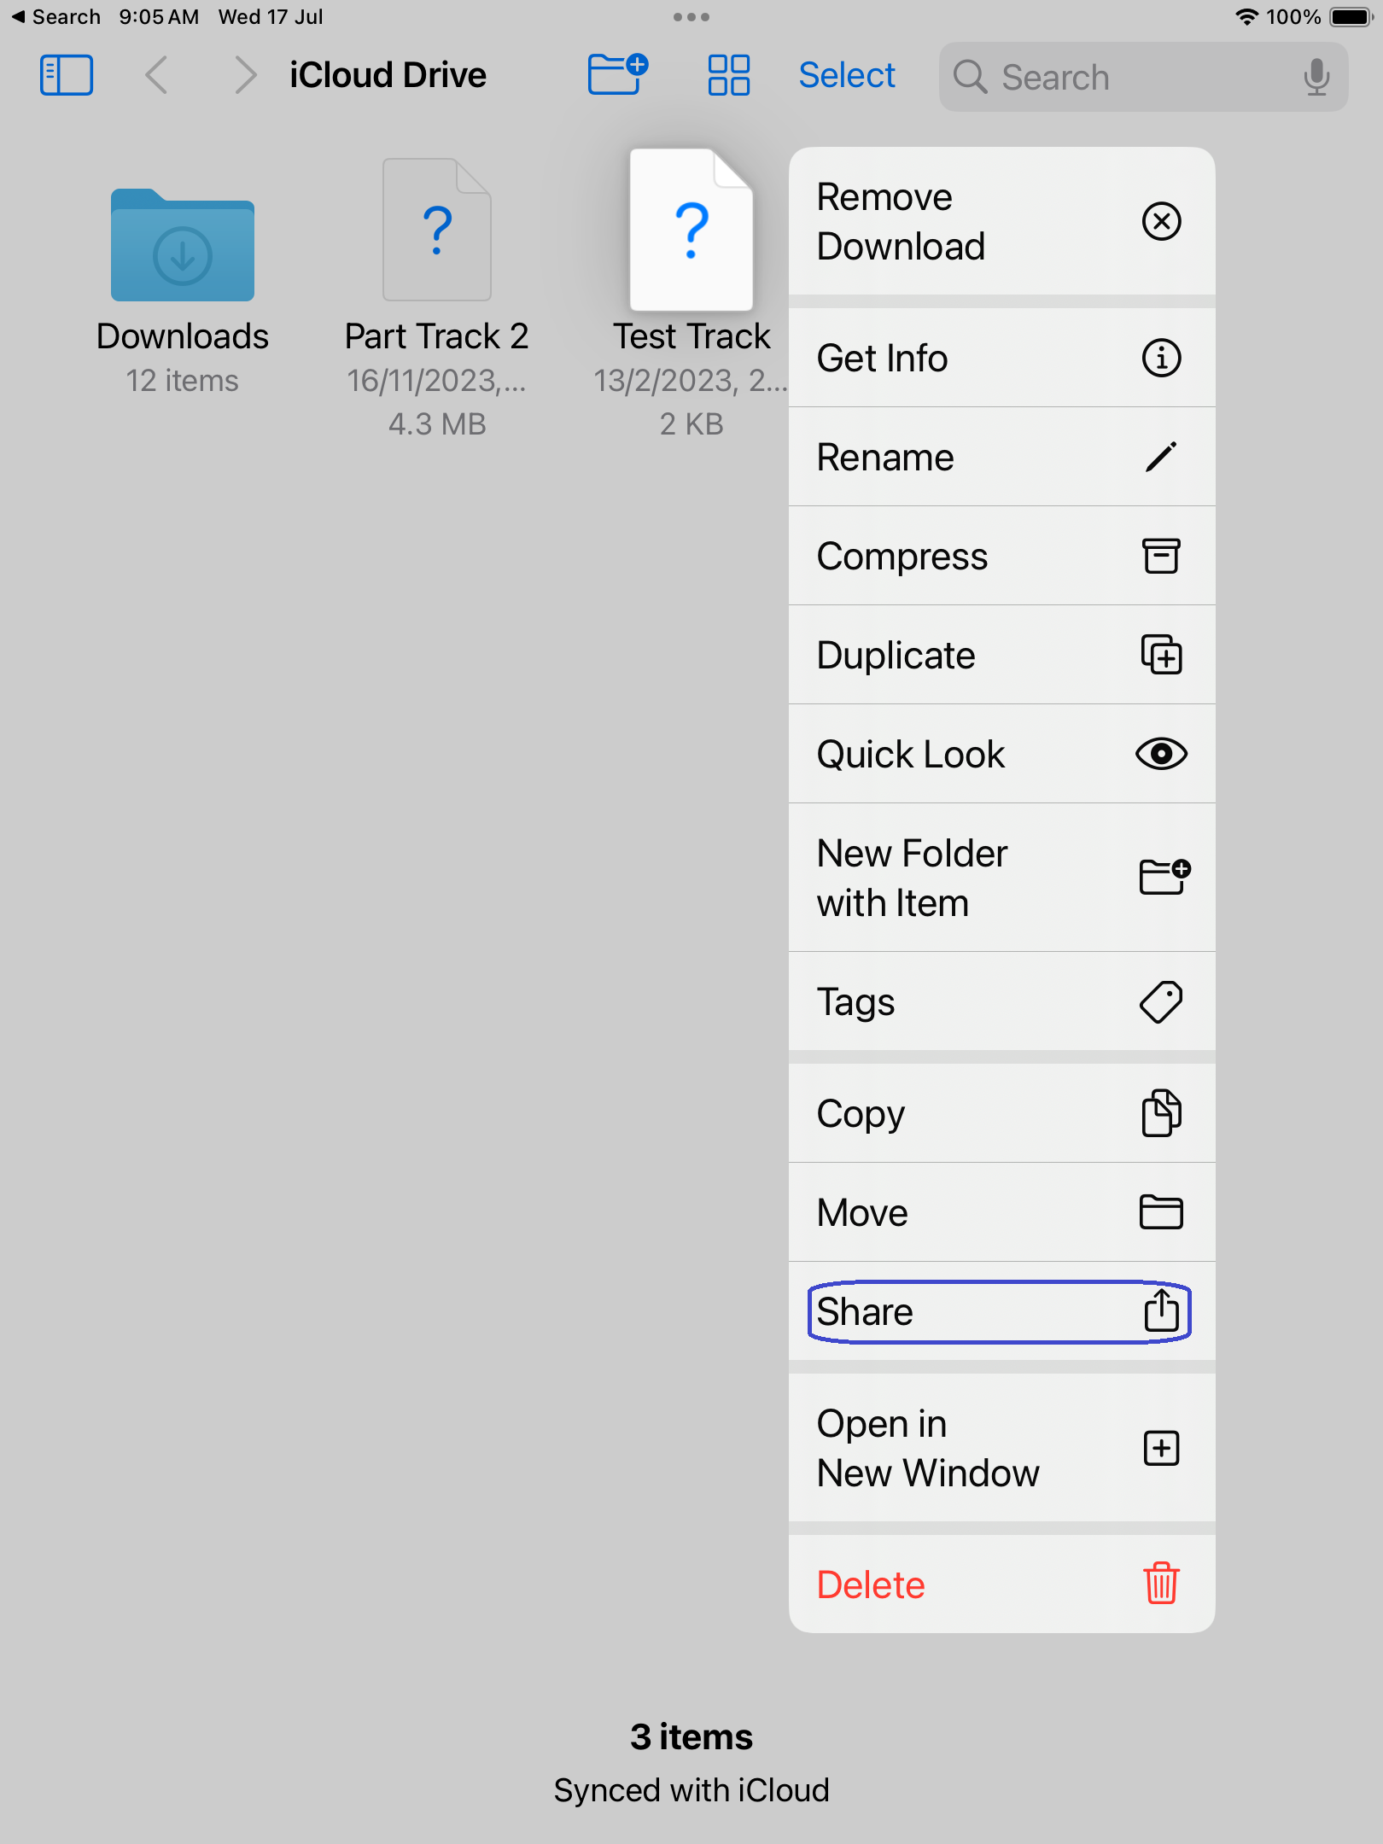This screenshot has width=1383, height=1844.
Task: Tap the Compress archive-box icon
Action: 1163,556
